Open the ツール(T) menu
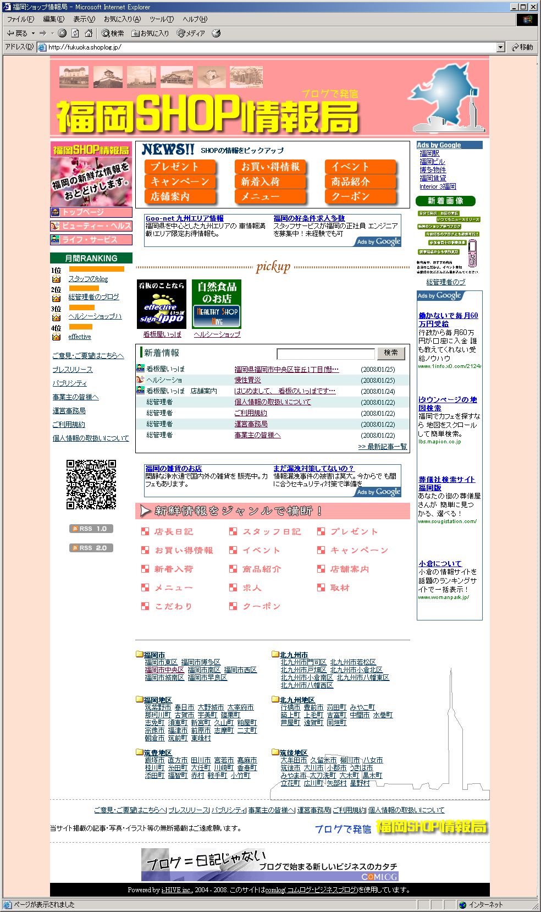 tap(162, 19)
